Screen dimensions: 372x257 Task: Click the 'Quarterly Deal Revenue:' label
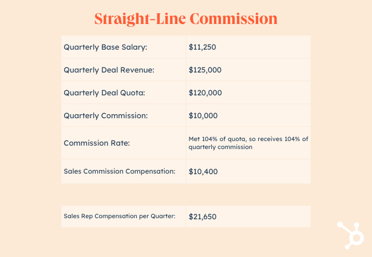coord(109,70)
